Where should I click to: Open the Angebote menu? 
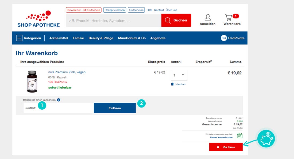point(158,38)
